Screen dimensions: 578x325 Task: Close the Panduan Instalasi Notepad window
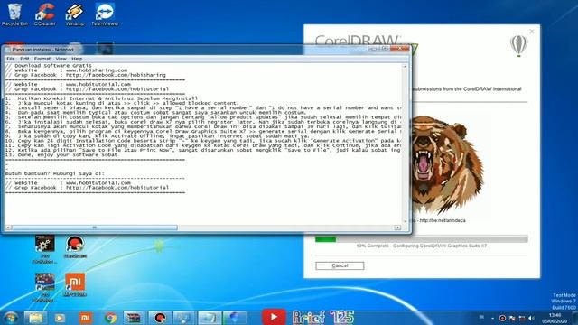click(x=399, y=49)
